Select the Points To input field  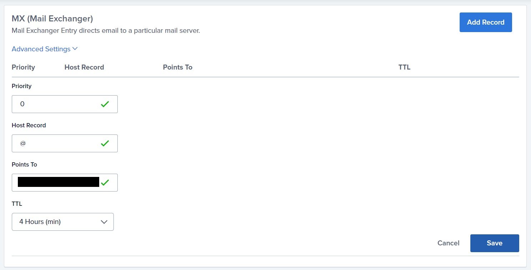(x=65, y=183)
